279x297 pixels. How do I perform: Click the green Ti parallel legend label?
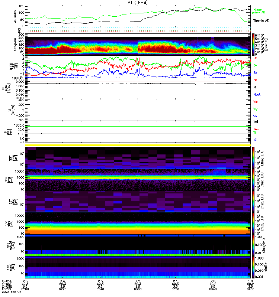pyautogui.click(x=255, y=133)
